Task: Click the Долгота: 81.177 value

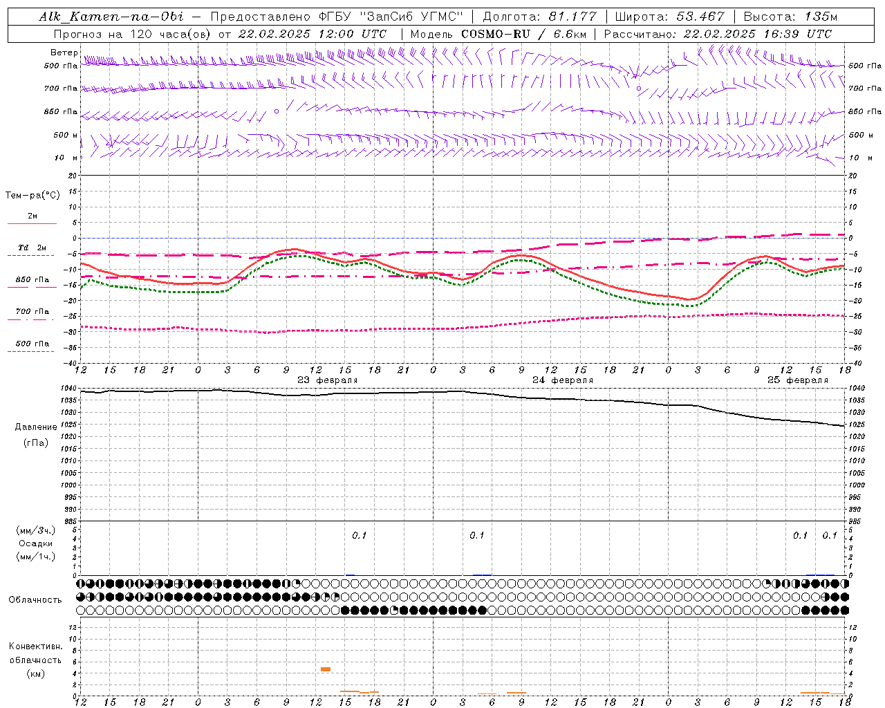Action: 539,17
